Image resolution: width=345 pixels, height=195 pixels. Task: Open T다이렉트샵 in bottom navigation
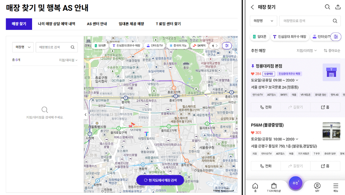[274, 187]
